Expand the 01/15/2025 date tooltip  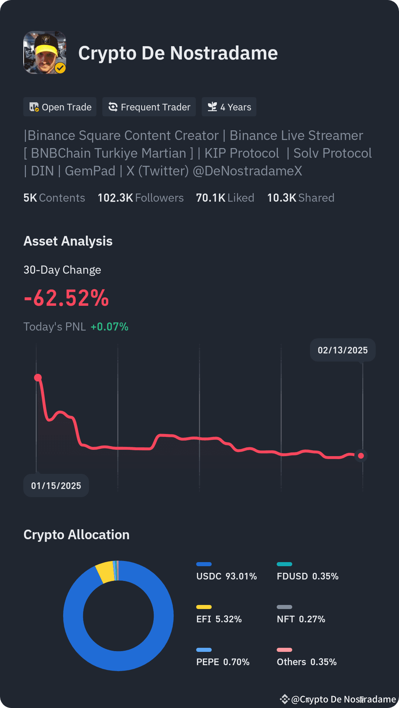coord(56,485)
